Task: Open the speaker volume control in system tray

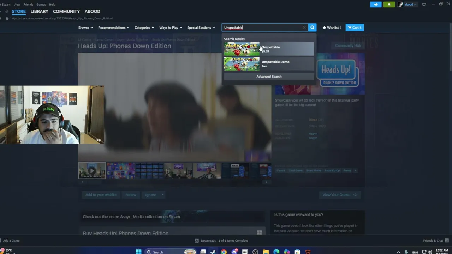Action: (430, 252)
